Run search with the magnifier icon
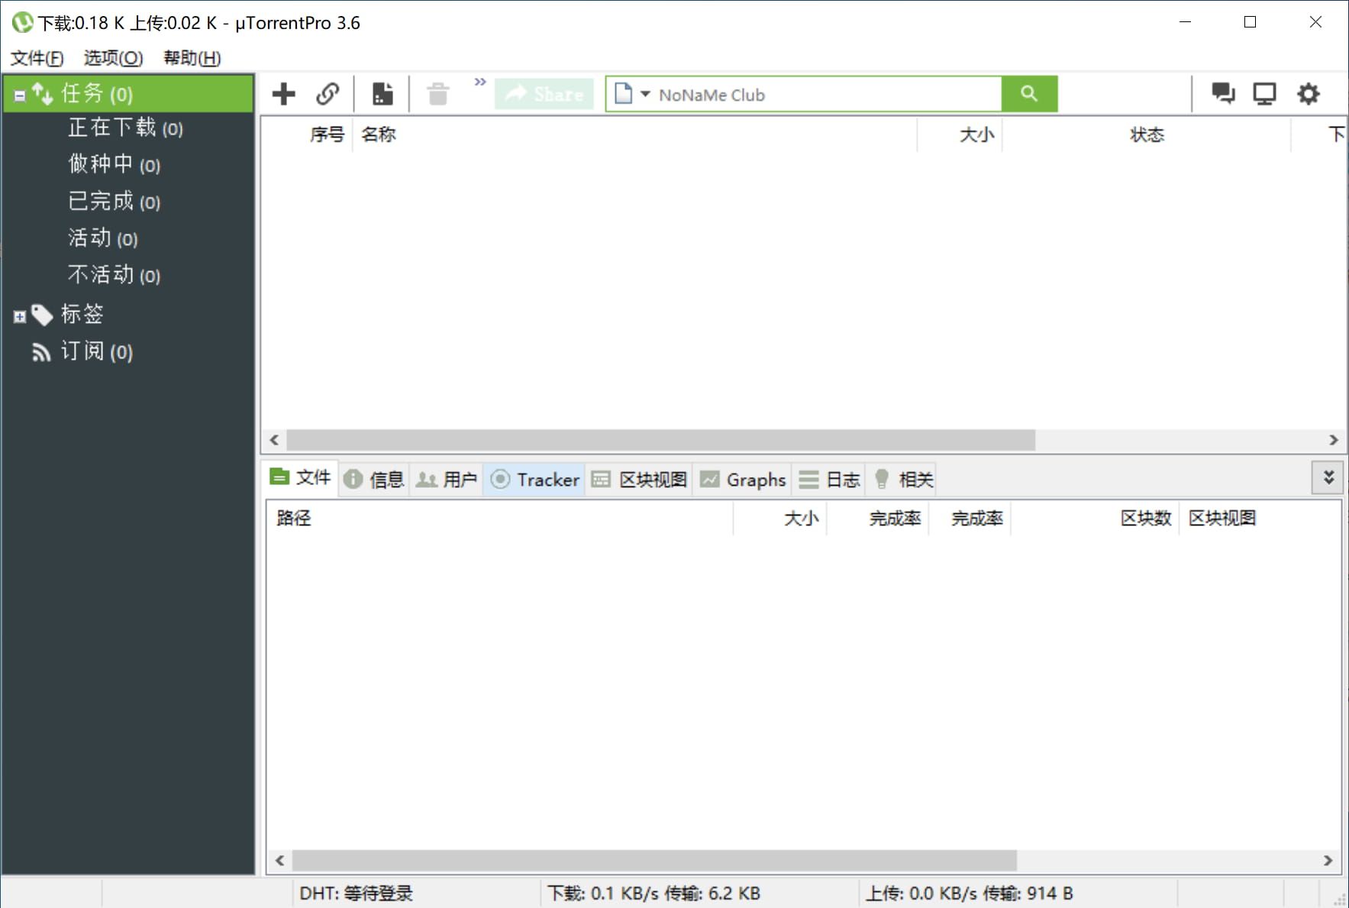Screen dimensions: 1349x908 tap(1030, 93)
